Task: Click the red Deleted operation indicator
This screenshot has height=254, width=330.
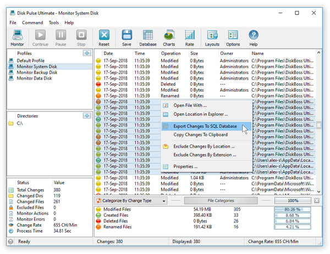Action: click(98, 84)
